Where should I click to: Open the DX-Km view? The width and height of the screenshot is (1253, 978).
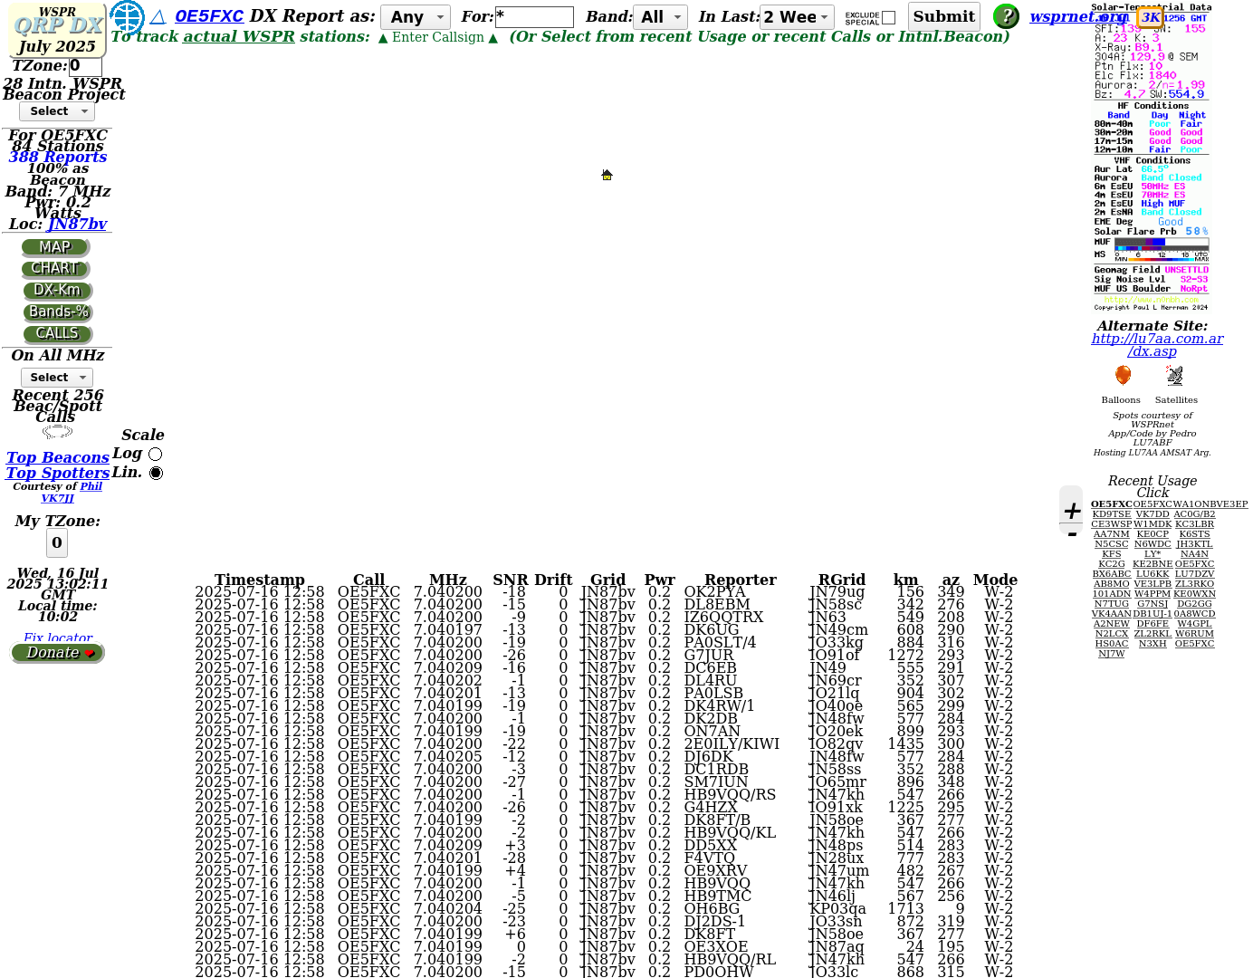pyautogui.click(x=57, y=291)
